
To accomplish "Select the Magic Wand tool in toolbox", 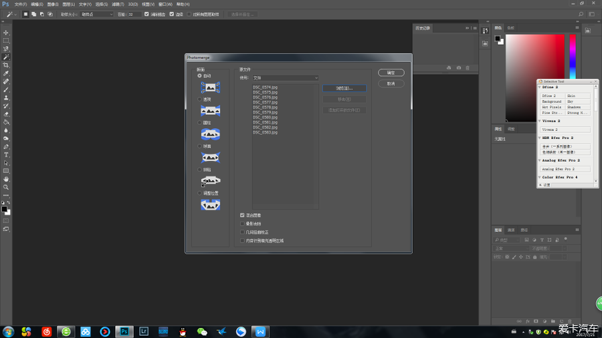I will pos(6,57).
